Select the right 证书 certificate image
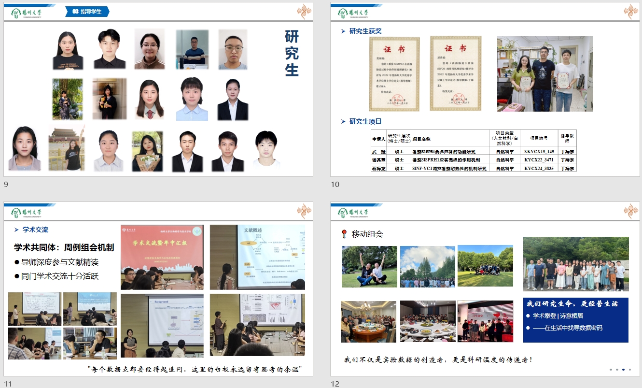 pyautogui.click(x=455, y=74)
